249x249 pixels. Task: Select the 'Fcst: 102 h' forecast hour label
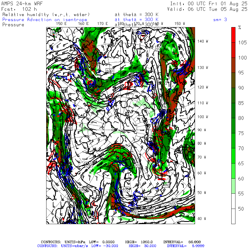19,9
